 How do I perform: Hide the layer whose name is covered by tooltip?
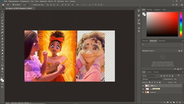(143, 89)
